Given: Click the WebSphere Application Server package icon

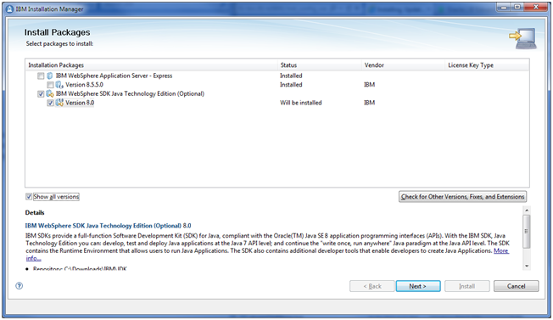Looking at the screenshot, I should pos(50,76).
